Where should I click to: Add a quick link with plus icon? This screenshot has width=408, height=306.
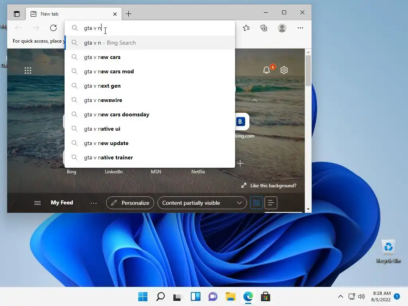click(240, 163)
